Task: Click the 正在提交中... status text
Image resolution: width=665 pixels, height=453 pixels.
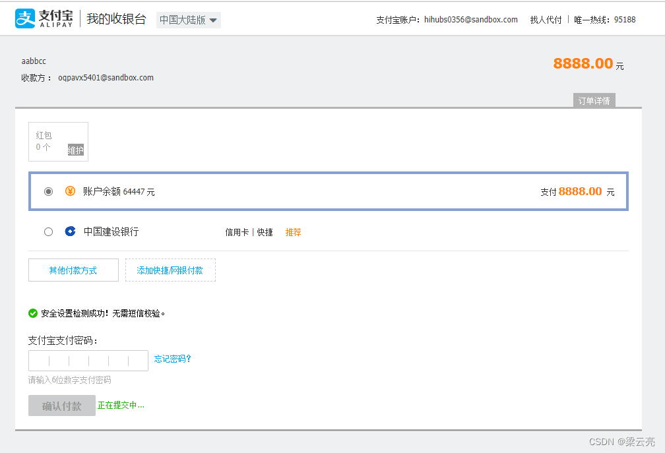Action: 121,405
